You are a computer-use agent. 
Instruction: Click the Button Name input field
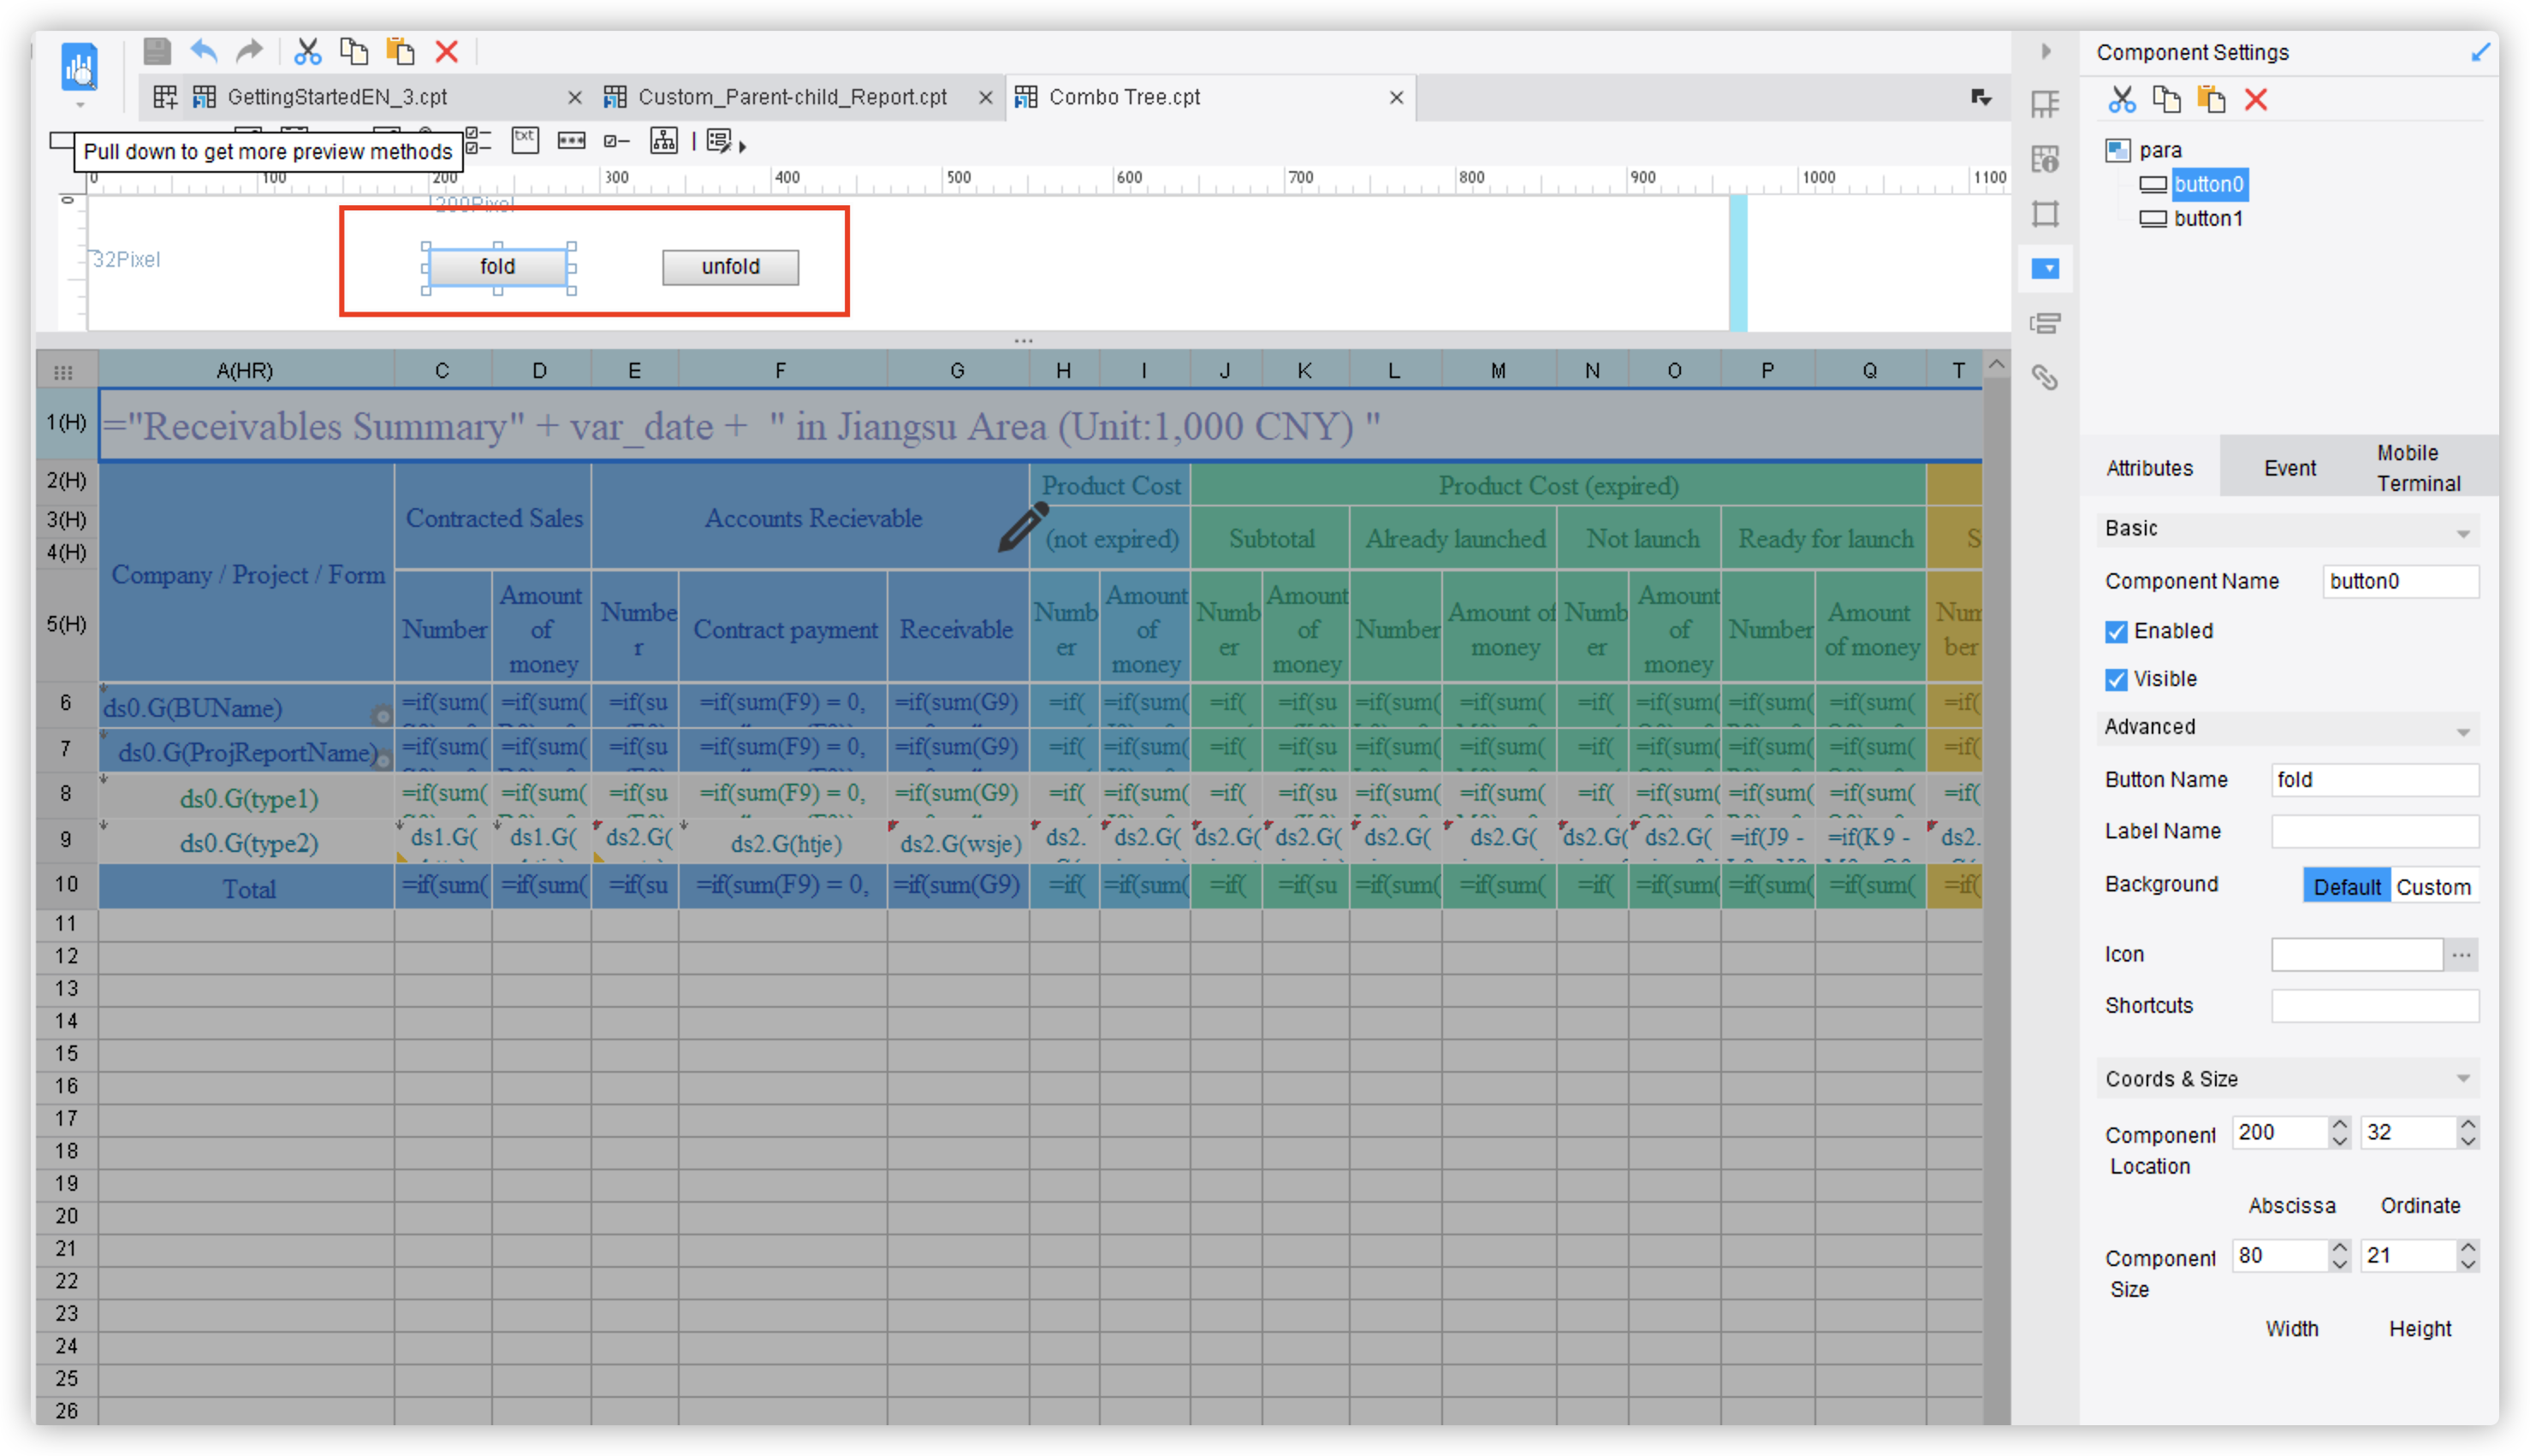[x=2376, y=780]
